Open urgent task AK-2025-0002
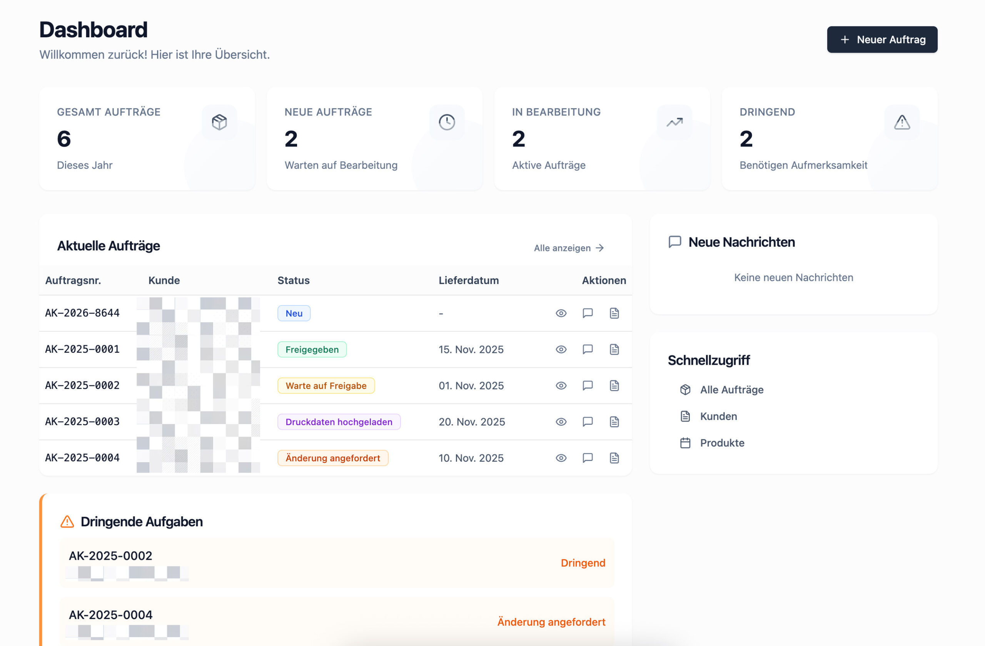The image size is (985, 646). point(337,563)
